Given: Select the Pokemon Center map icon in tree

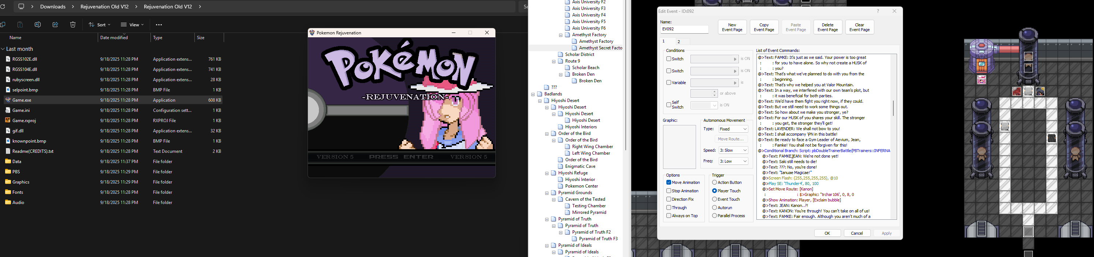Looking at the screenshot, I should [x=561, y=186].
